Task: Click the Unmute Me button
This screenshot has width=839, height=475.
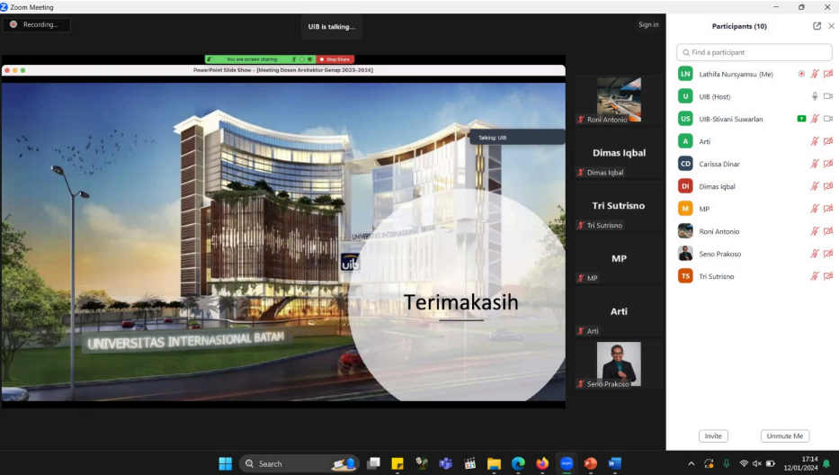Action: (x=784, y=436)
